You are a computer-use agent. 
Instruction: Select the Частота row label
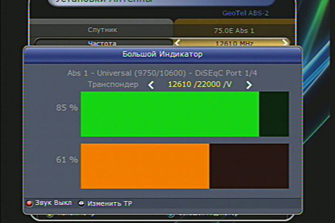102,42
